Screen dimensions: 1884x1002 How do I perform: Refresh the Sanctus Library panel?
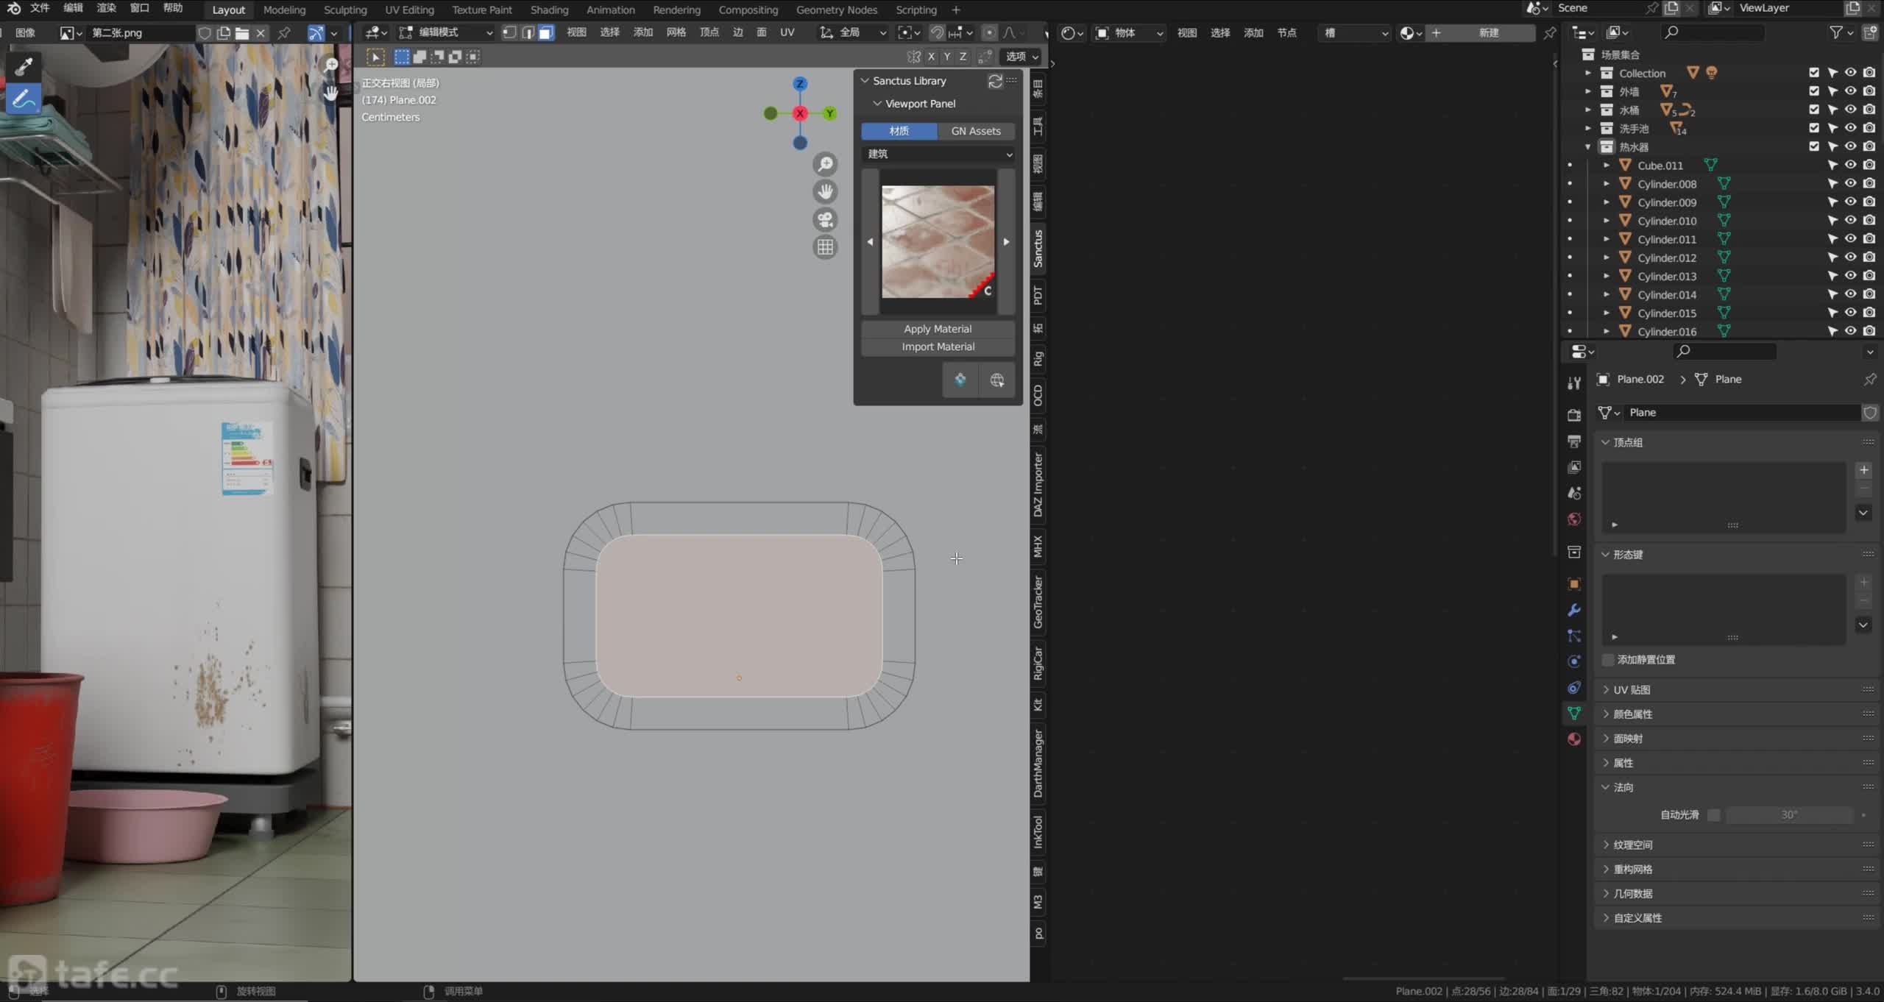pos(995,81)
